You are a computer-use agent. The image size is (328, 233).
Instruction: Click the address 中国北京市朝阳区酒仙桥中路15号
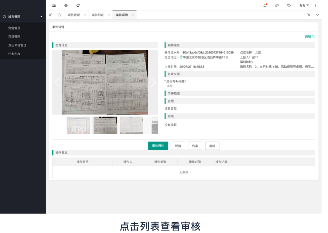tap(205, 57)
